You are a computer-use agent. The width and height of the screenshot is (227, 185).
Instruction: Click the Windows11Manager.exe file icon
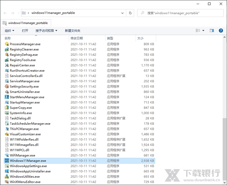pyautogui.click(x=7, y=161)
